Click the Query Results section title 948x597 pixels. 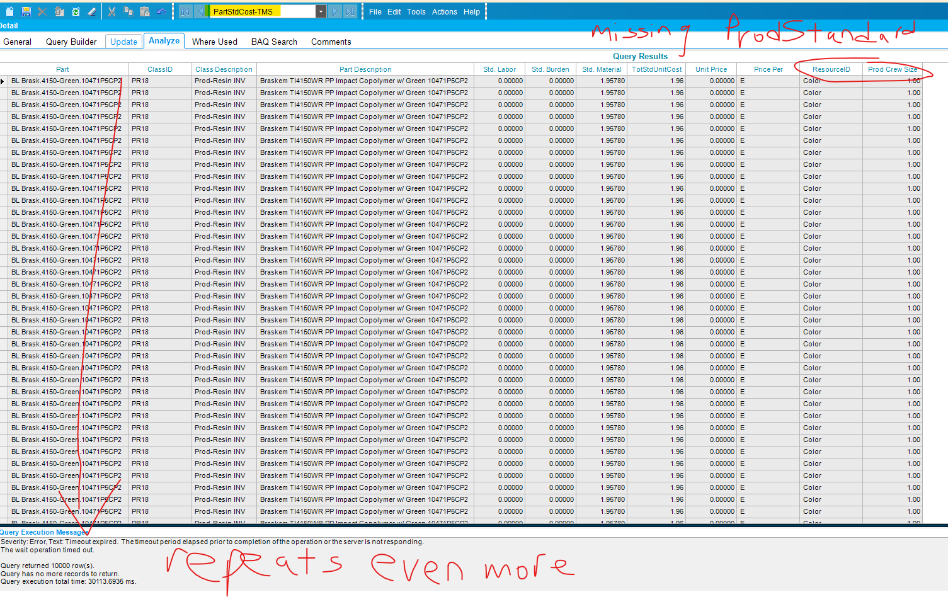click(x=640, y=56)
